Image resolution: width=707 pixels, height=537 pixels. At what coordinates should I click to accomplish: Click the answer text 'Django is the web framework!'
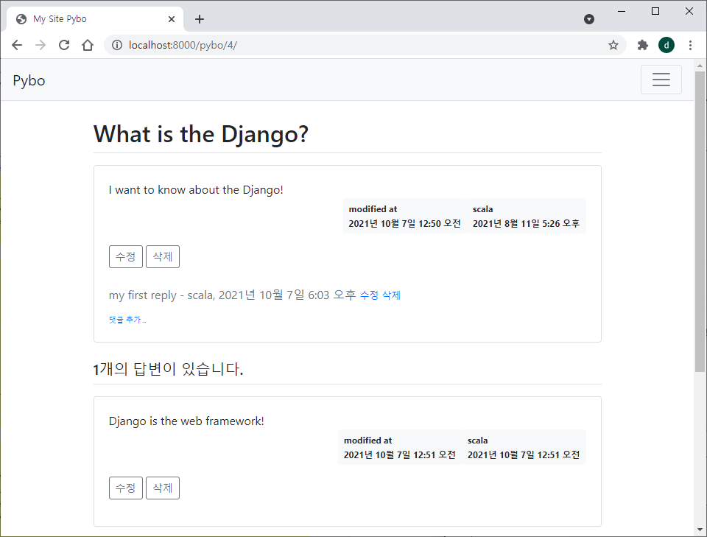coord(186,421)
